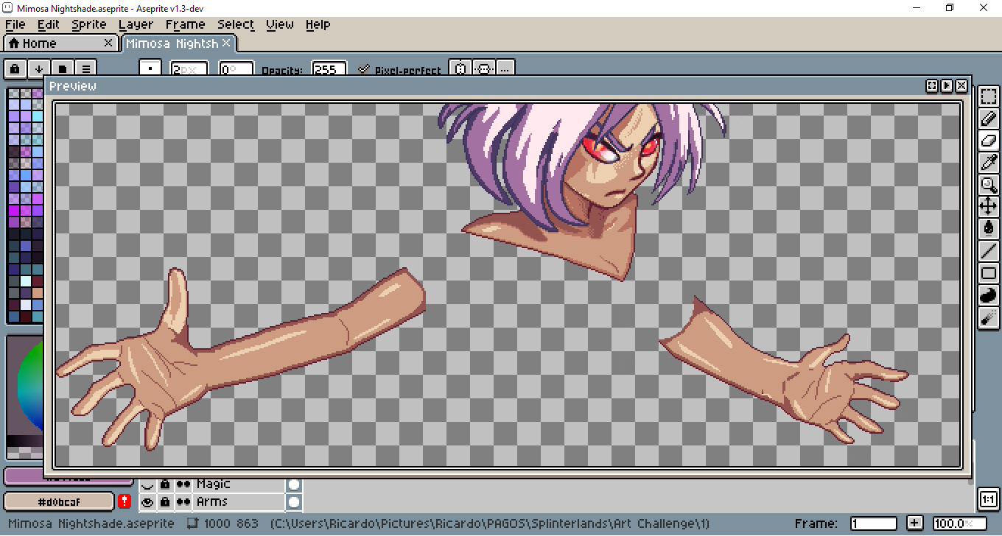Open the Edit menu
The height and width of the screenshot is (536, 1002).
(x=49, y=24)
